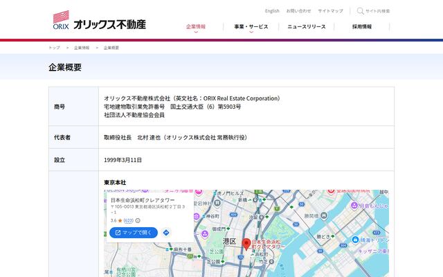Click the 勝どき station marker
Screen dimensions: 443x277
coord(333,236)
